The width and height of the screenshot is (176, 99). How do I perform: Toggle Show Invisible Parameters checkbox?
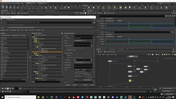[33, 35]
